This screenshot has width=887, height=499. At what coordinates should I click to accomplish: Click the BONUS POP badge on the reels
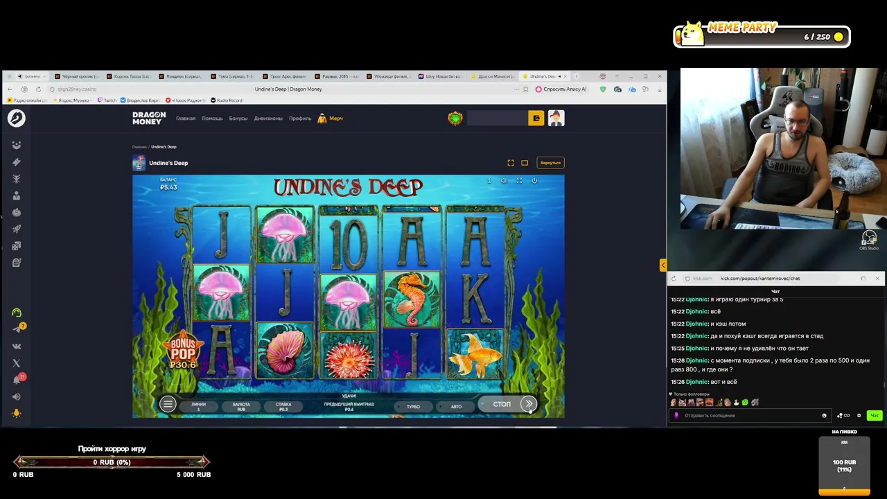(183, 352)
